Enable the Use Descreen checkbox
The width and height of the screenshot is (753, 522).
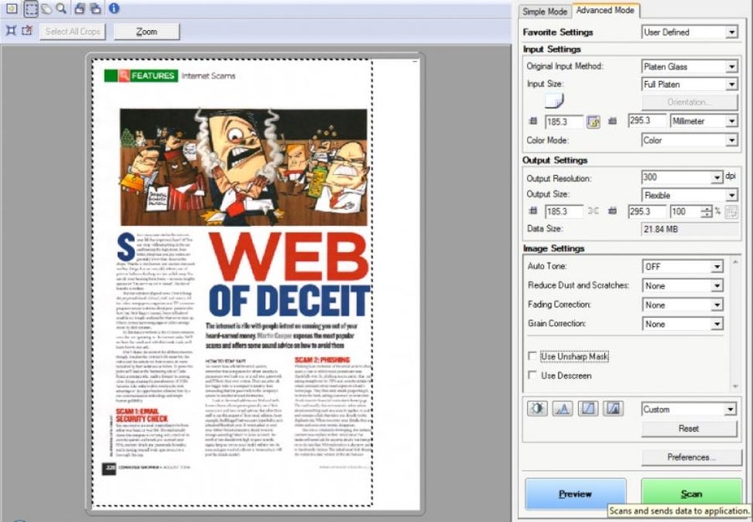pos(532,375)
